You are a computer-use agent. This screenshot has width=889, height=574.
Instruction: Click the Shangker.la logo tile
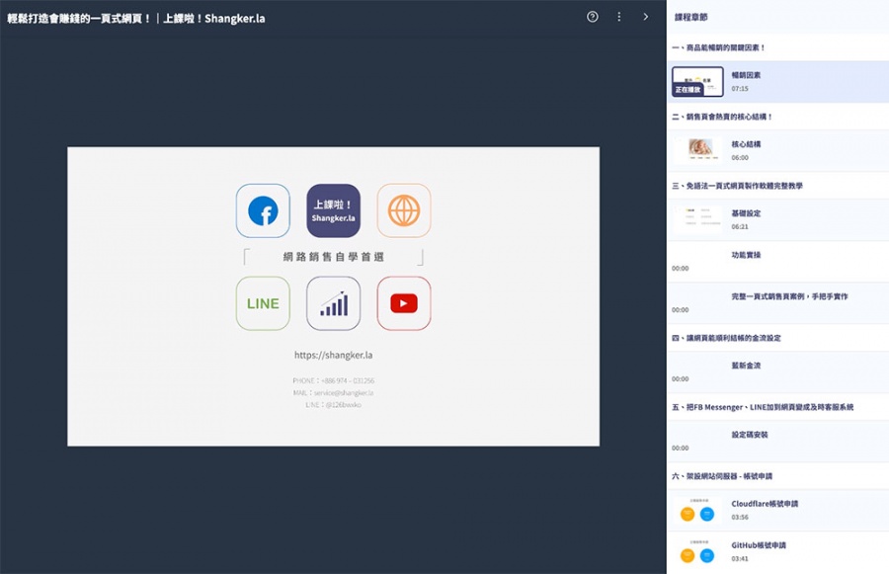click(x=333, y=211)
